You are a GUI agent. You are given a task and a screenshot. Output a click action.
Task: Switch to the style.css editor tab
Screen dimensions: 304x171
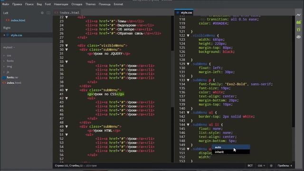184,13
